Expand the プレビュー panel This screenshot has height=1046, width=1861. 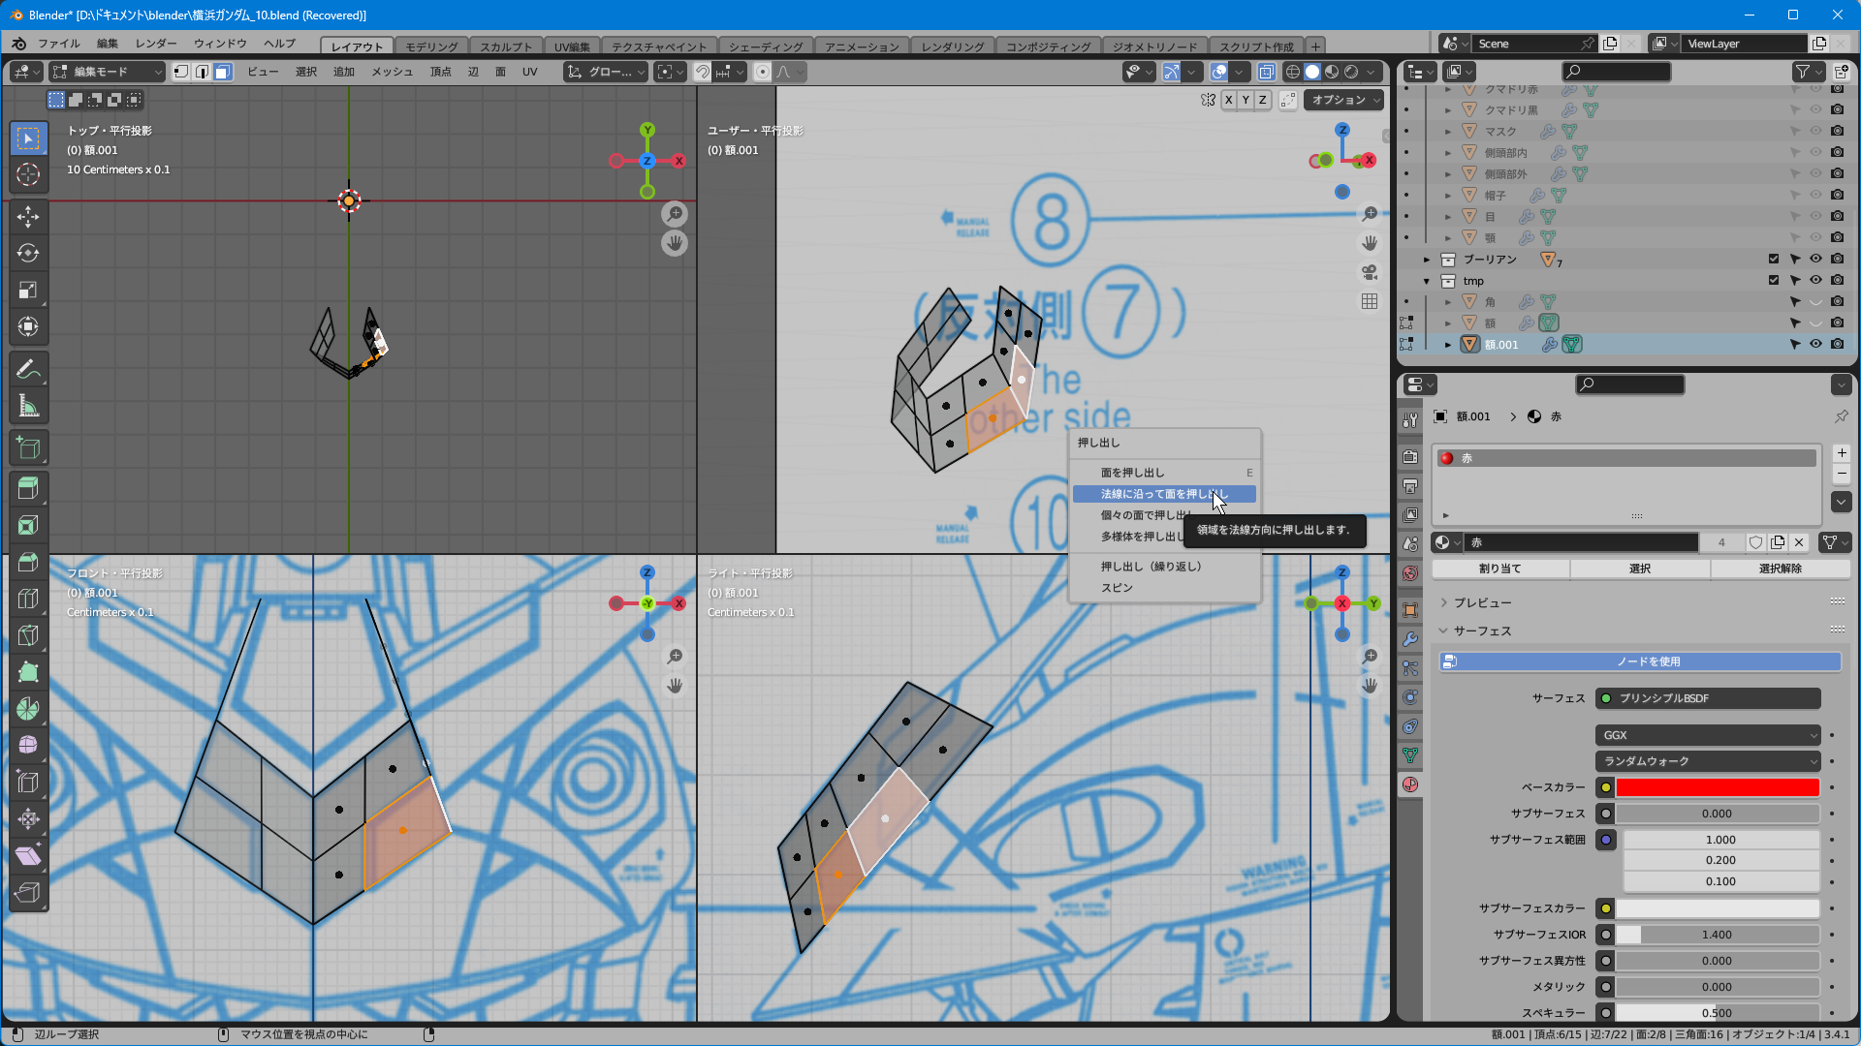tap(1482, 602)
